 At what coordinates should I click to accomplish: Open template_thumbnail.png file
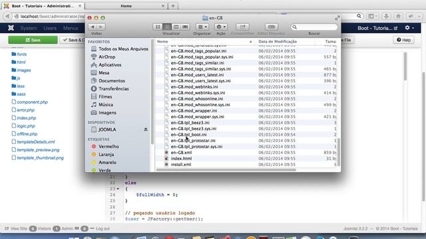pos(38,158)
